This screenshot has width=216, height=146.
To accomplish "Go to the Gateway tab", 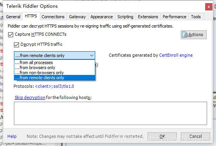I will coord(77,17).
